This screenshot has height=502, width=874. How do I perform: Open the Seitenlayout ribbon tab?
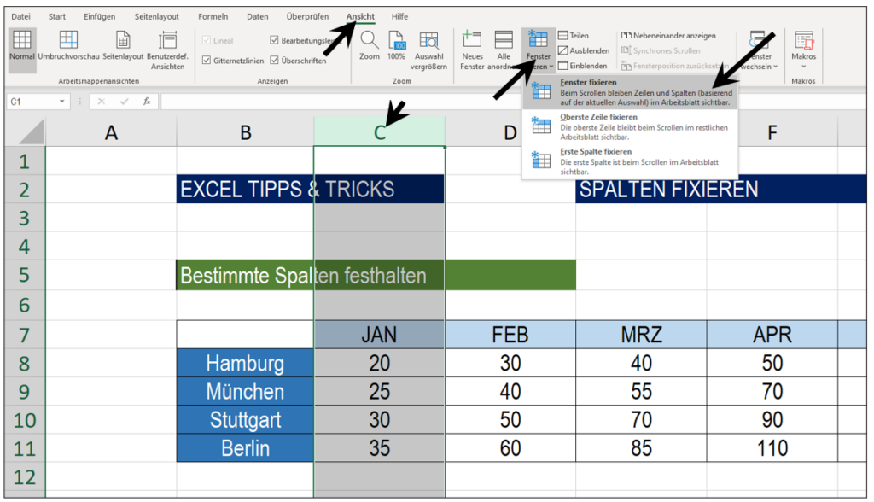tap(157, 17)
